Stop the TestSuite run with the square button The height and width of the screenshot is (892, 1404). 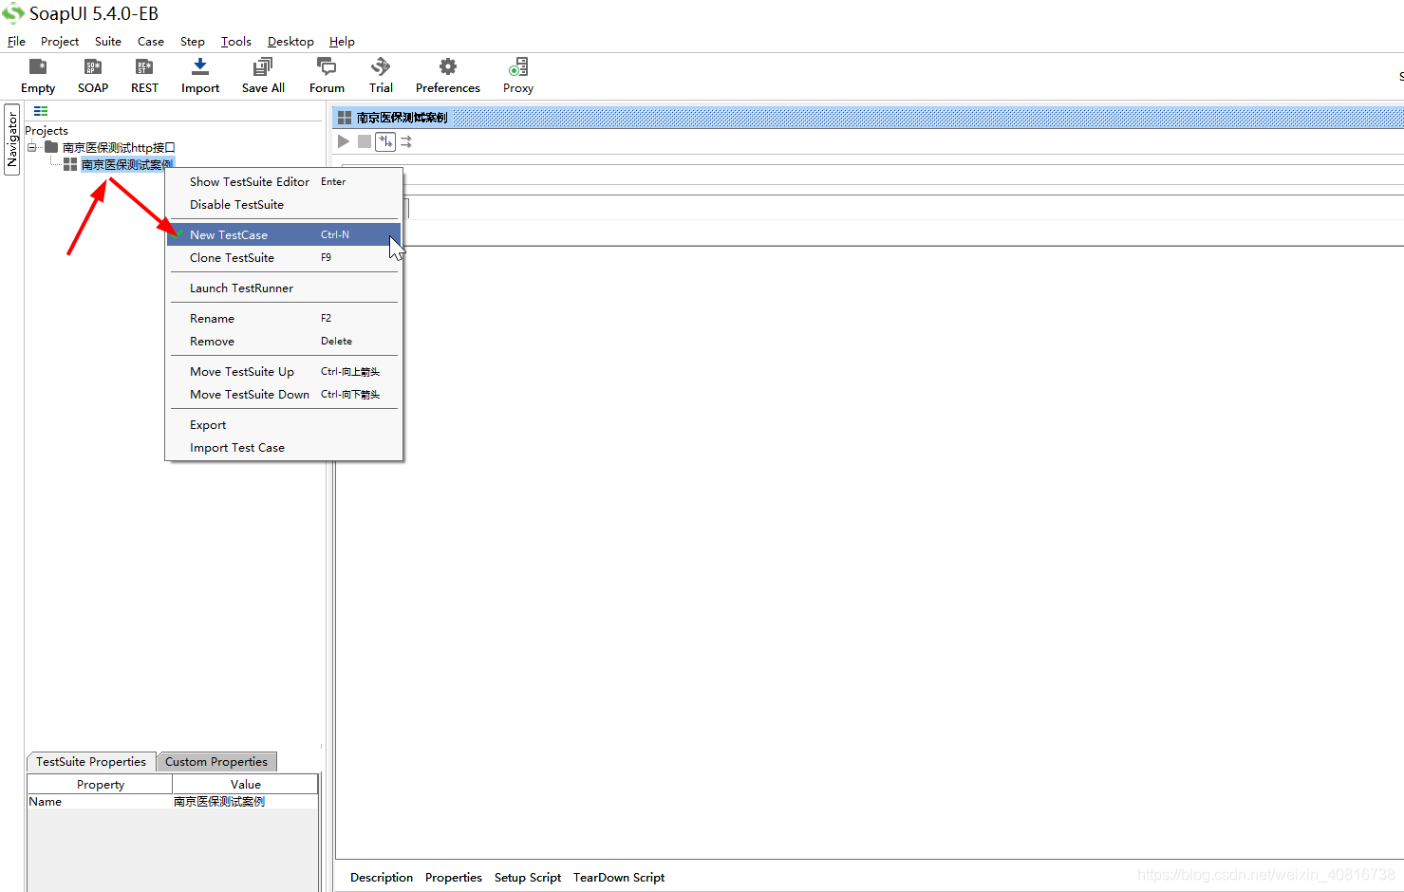pos(365,141)
